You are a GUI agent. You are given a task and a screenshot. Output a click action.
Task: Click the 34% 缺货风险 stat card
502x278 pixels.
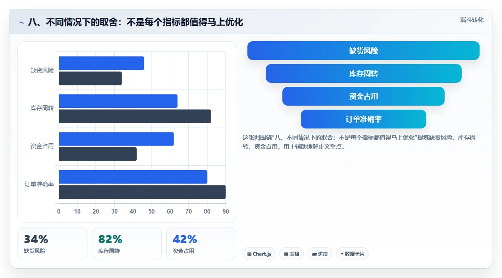pos(52,244)
